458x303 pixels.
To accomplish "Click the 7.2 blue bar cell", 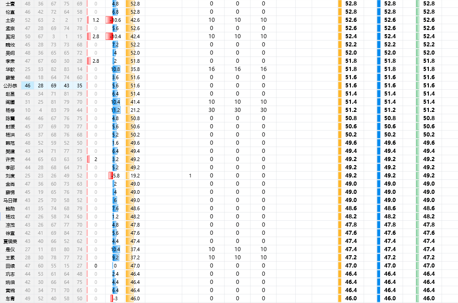I will pos(116,45).
